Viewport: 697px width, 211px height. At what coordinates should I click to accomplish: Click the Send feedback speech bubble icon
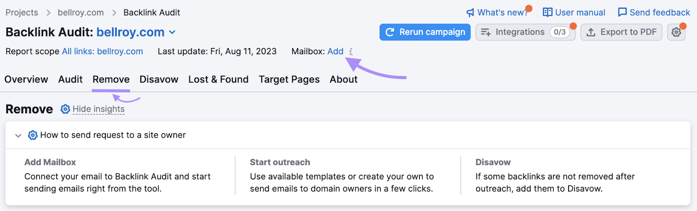coord(622,13)
